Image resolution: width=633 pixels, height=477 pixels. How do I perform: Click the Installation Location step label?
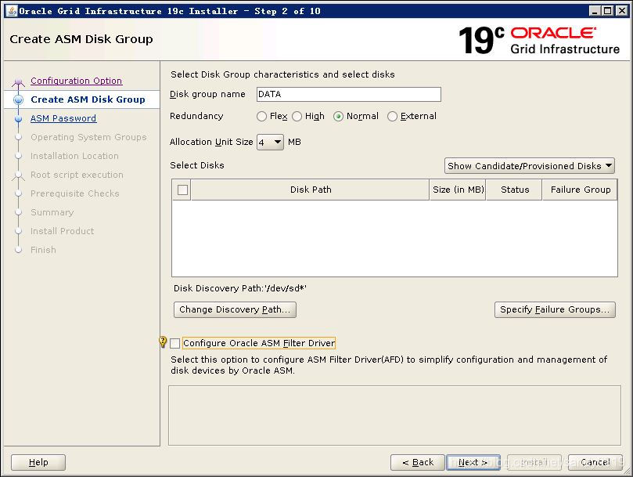click(x=74, y=156)
